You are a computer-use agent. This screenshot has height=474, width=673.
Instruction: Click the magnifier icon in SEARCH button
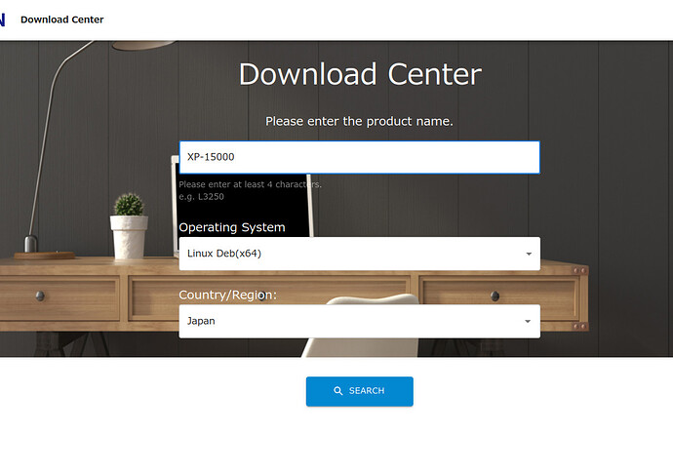click(338, 391)
